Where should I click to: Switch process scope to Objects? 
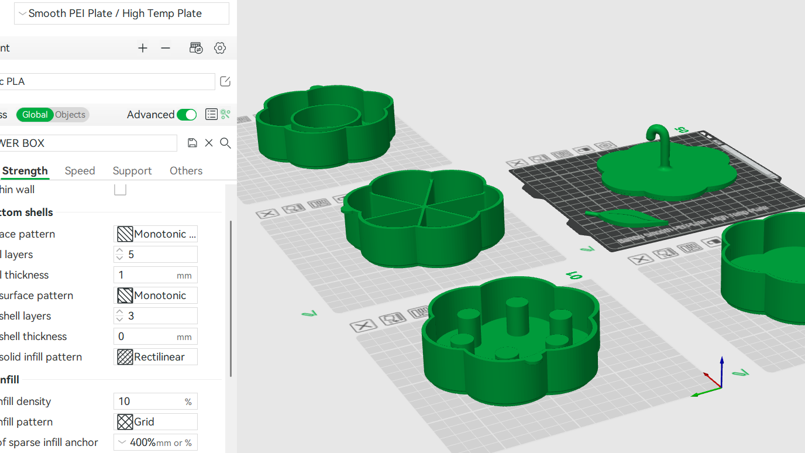[x=71, y=115]
